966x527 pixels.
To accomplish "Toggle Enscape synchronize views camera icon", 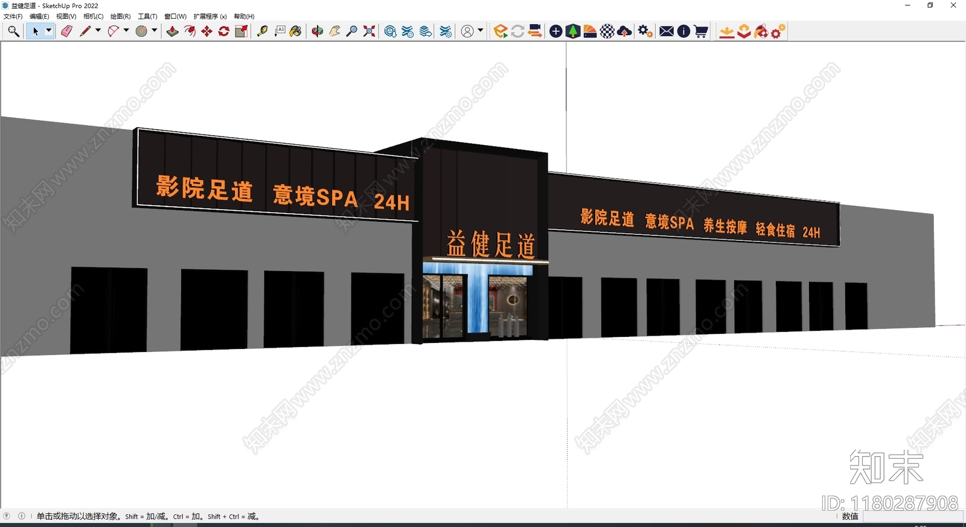I will click(535, 31).
